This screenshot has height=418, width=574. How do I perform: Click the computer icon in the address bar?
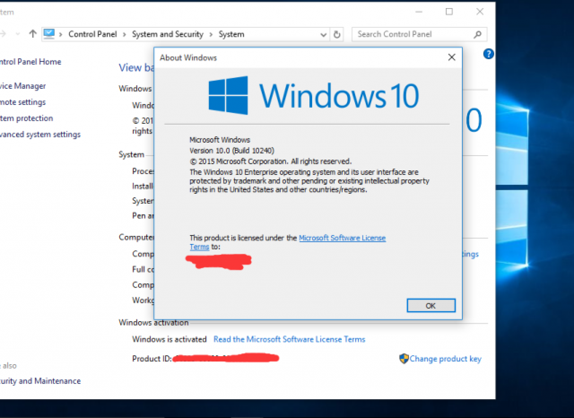[x=49, y=34]
